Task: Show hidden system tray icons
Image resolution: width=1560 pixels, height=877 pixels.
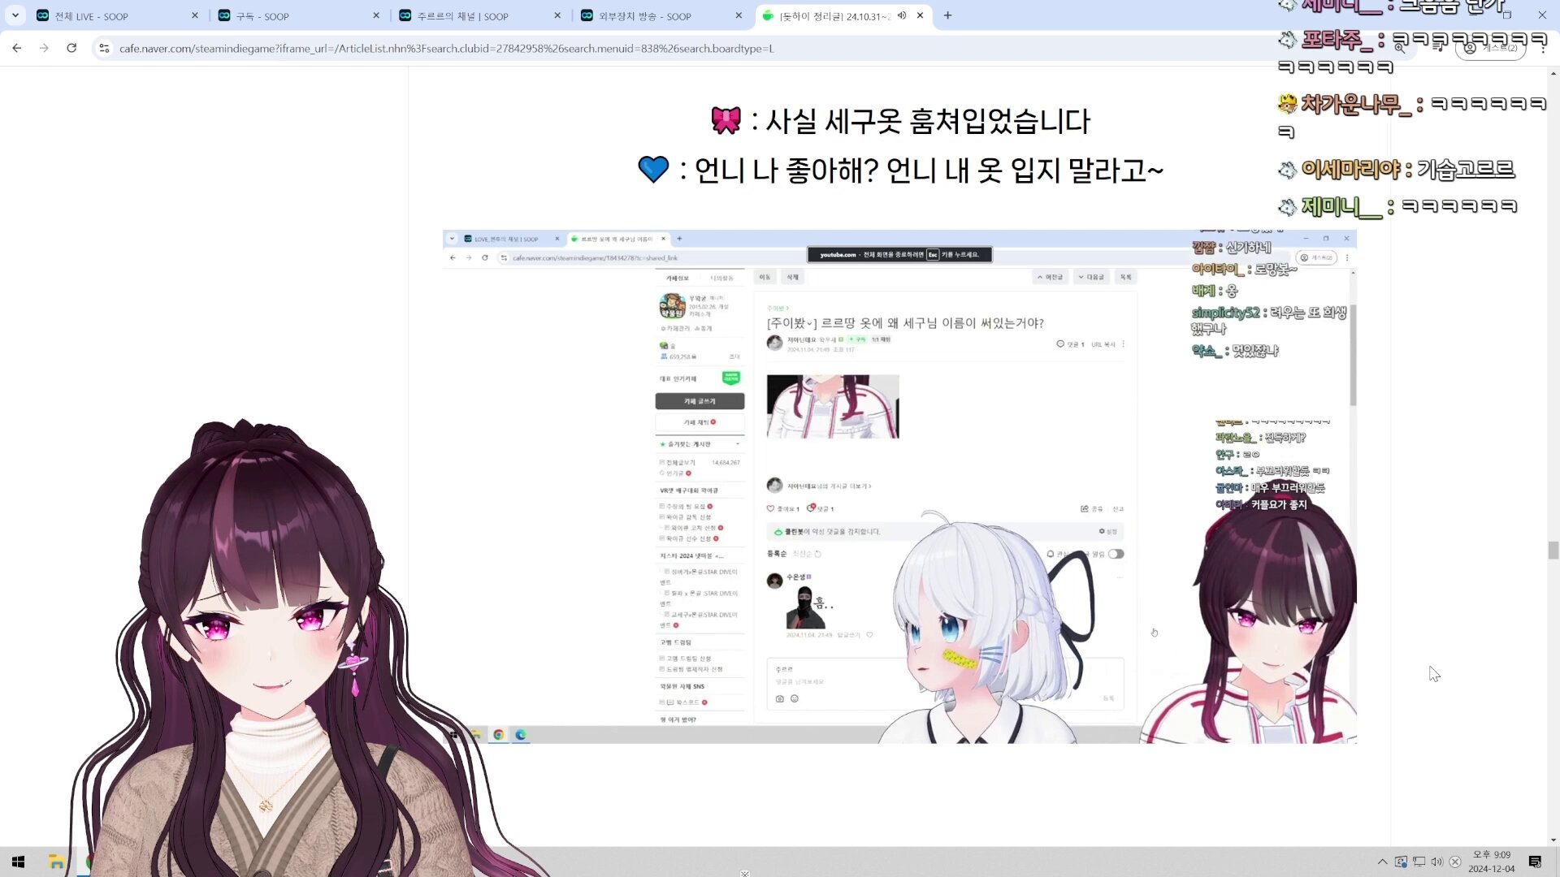Action: 1382,862
